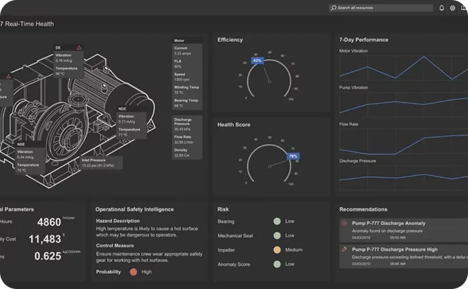Click the Winding Temp label
The width and height of the screenshot is (468, 289).
coord(186,87)
